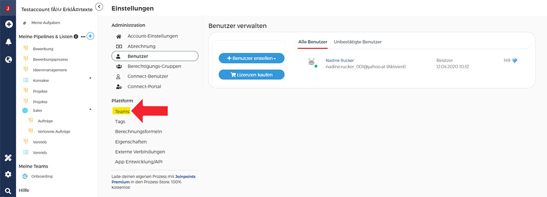Open the three-dots menu for pipelines
Viewport: 547px width, 197px height.
pyautogui.click(x=83, y=36)
